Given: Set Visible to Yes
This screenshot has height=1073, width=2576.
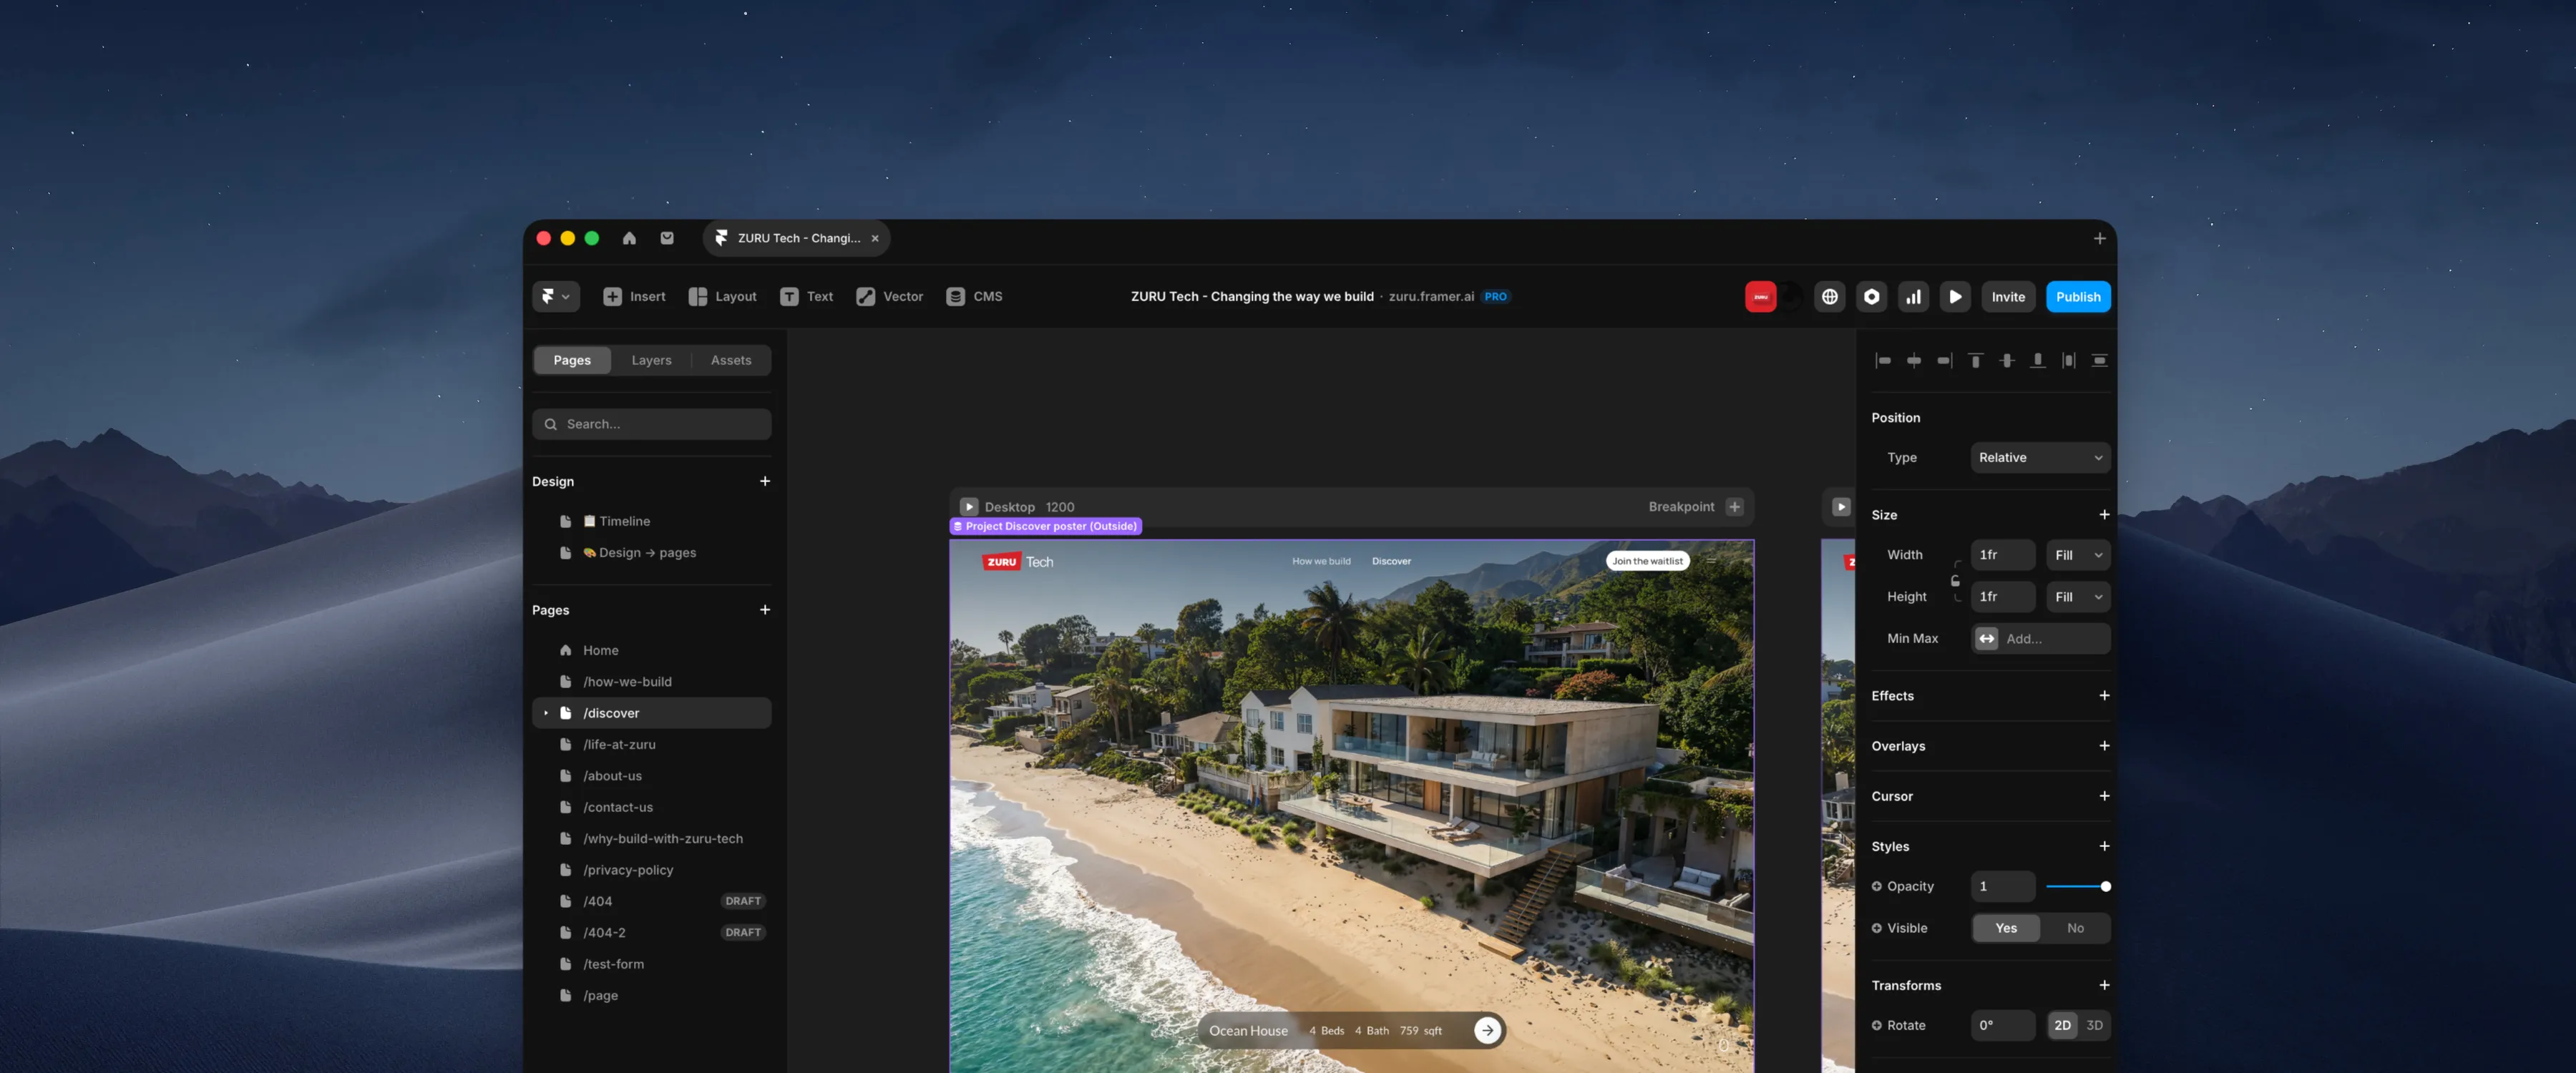Looking at the screenshot, I should coord(2006,928).
